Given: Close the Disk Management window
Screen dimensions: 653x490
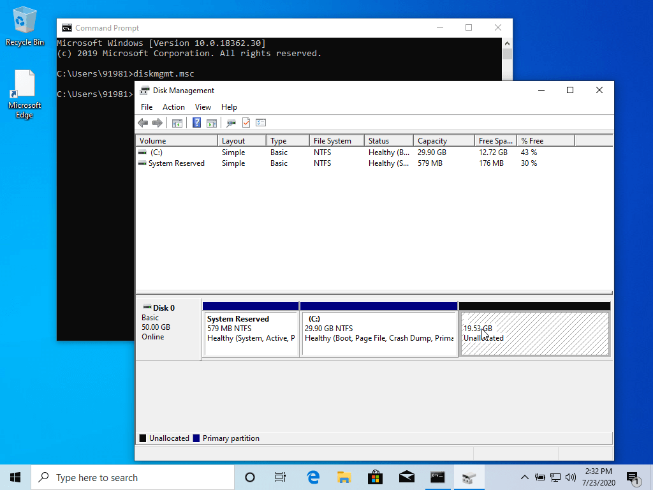Looking at the screenshot, I should (x=599, y=91).
